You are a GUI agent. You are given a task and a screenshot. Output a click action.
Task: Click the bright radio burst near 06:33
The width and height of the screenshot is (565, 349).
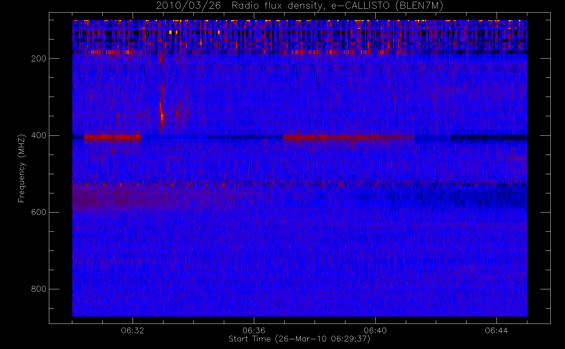coord(162,110)
